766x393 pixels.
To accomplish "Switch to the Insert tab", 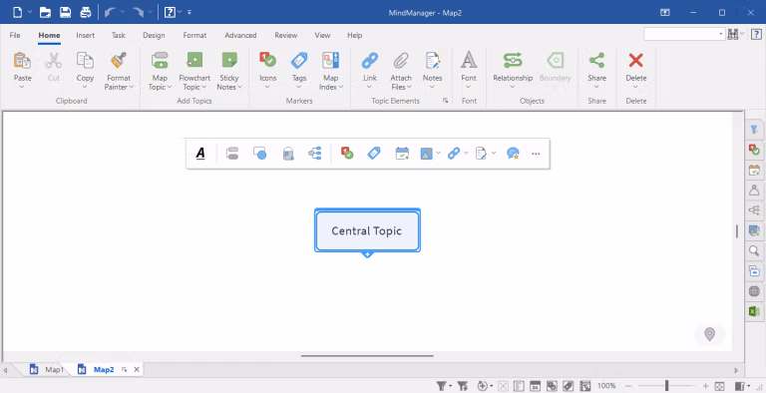I will click(86, 35).
